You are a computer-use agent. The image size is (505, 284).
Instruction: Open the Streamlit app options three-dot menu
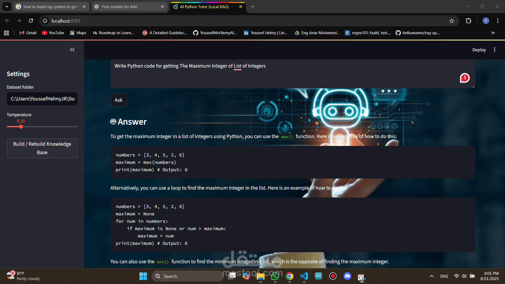coord(494,50)
